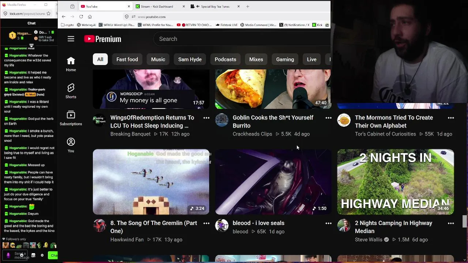This screenshot has width=468, height=263.
Task: Open options menu for WingsOfRedemption video
Action: [x=206, y=118]
